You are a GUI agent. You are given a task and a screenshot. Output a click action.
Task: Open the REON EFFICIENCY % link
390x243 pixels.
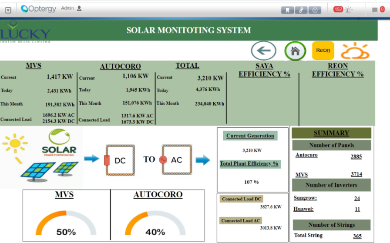point(338,70)
